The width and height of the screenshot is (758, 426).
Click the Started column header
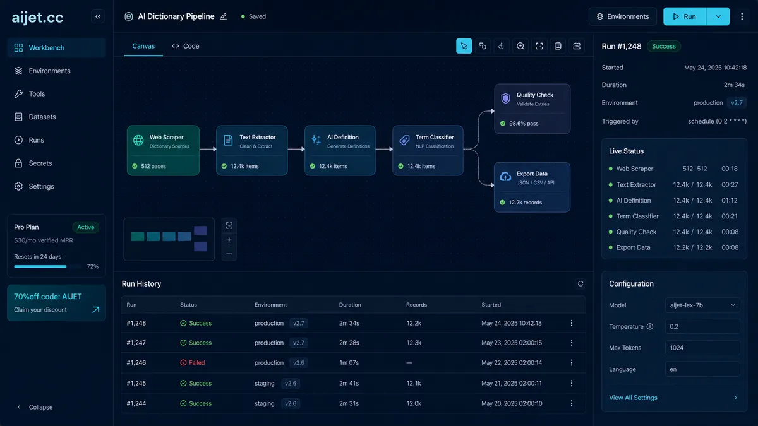[491, 305]
